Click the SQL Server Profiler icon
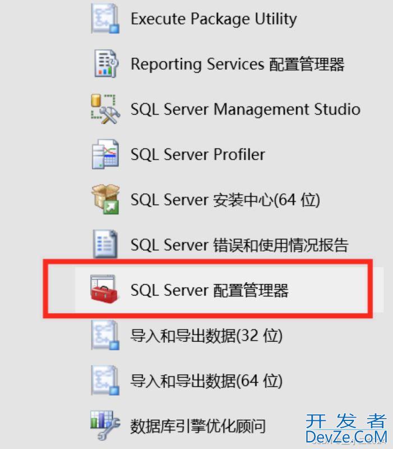Image resolution: width=393 pixels, height=449 pixels. [x=105, y=154]
